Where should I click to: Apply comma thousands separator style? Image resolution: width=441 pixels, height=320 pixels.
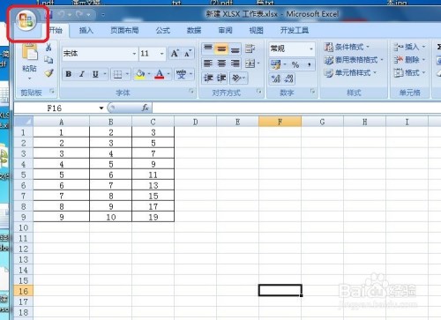pos(309,64)
